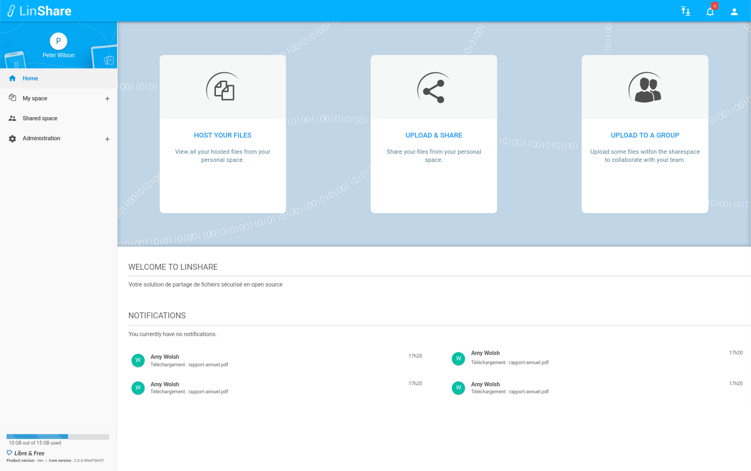The image size is (751, 471).
Task: Click 'Upload some files within the sharespace' text
Action: [645, 156]
